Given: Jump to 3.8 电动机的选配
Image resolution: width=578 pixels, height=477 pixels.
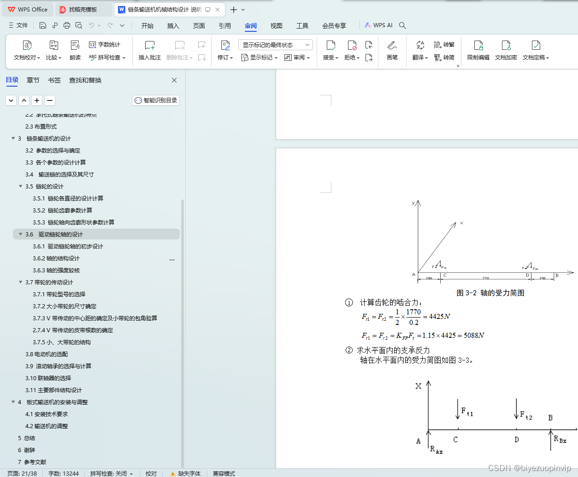Looking at the screenshot, I should coord(47,354).
